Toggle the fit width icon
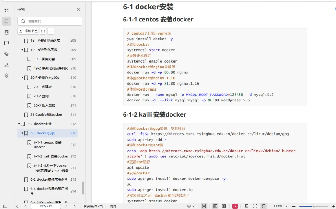Image resolution: width=336 pixels, height=209 pixels. (204, 206)
